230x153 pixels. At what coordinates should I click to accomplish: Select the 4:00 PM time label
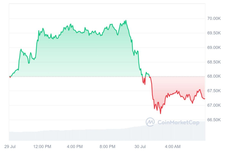point(75,146)
